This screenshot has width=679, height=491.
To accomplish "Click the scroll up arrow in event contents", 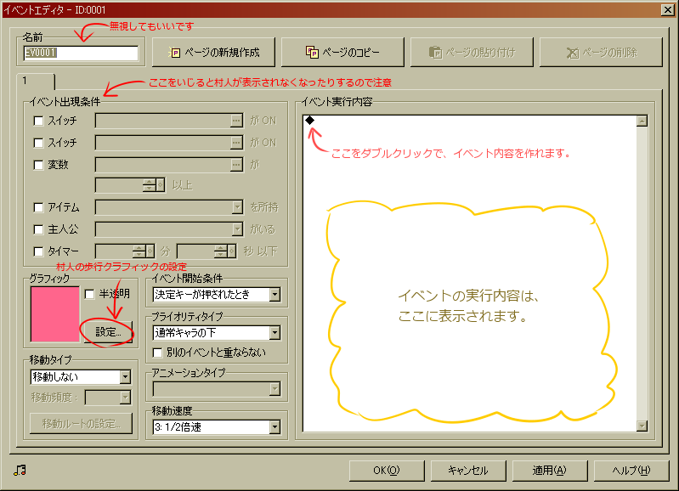I will 642,121.
